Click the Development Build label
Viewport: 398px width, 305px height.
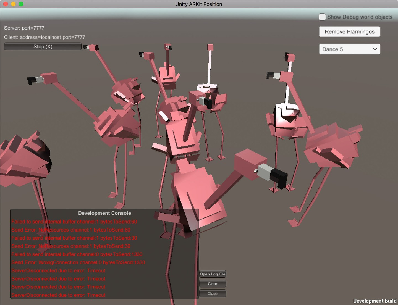coord(375,301)
